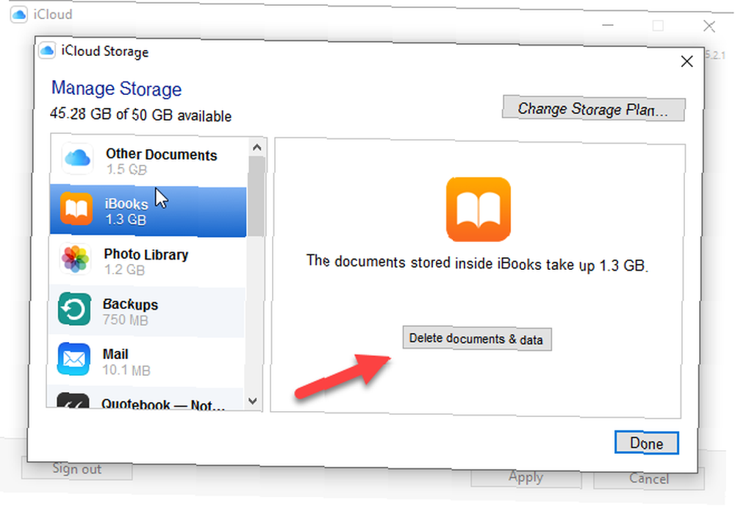Click the Mail envelope icon
This screenshot has width=735, height=506.
(73, 359)
